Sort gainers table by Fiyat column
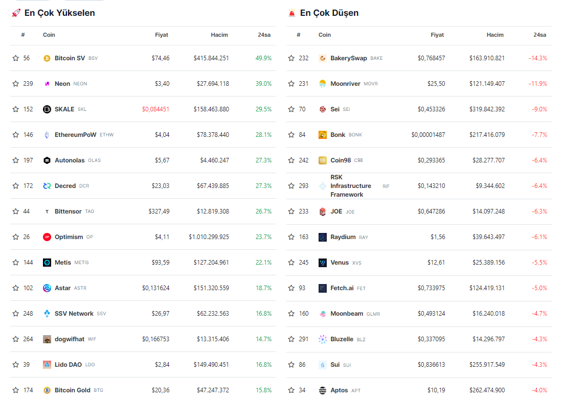Image resolution: width=563 pixels, height=401 pixels. (x=162, y=35)
